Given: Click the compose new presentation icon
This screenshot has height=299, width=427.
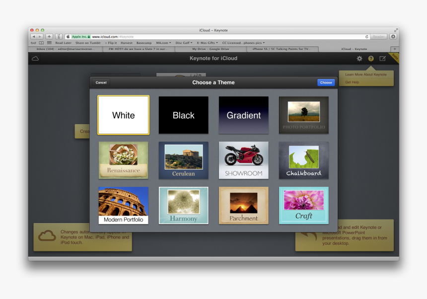Looking at the screenshot, I should coord(383,58).
